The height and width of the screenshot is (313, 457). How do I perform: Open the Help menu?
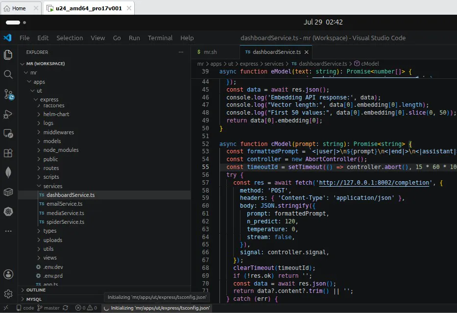click(187, 38)
